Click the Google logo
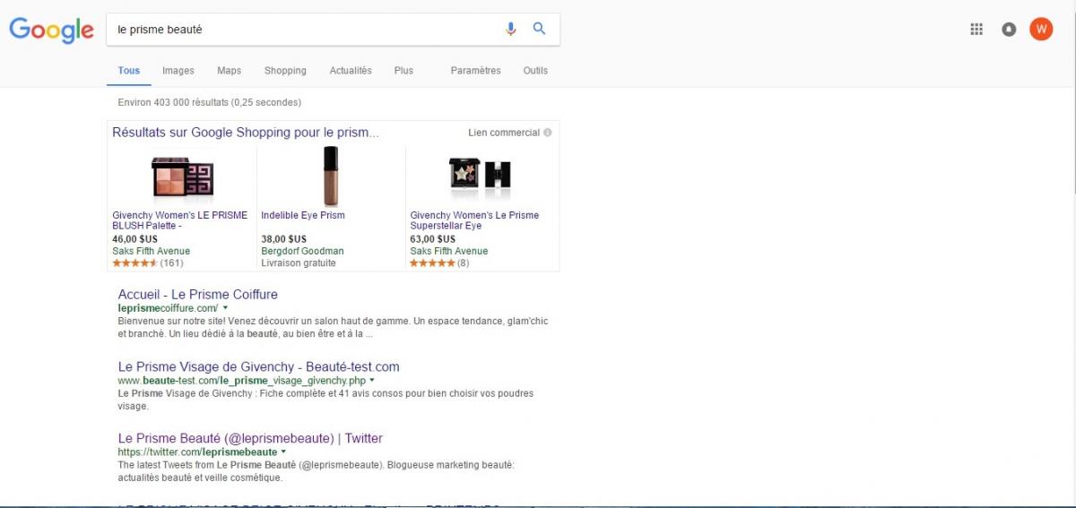The height and width of the screenshot is (508, 1076). (51, 30)
